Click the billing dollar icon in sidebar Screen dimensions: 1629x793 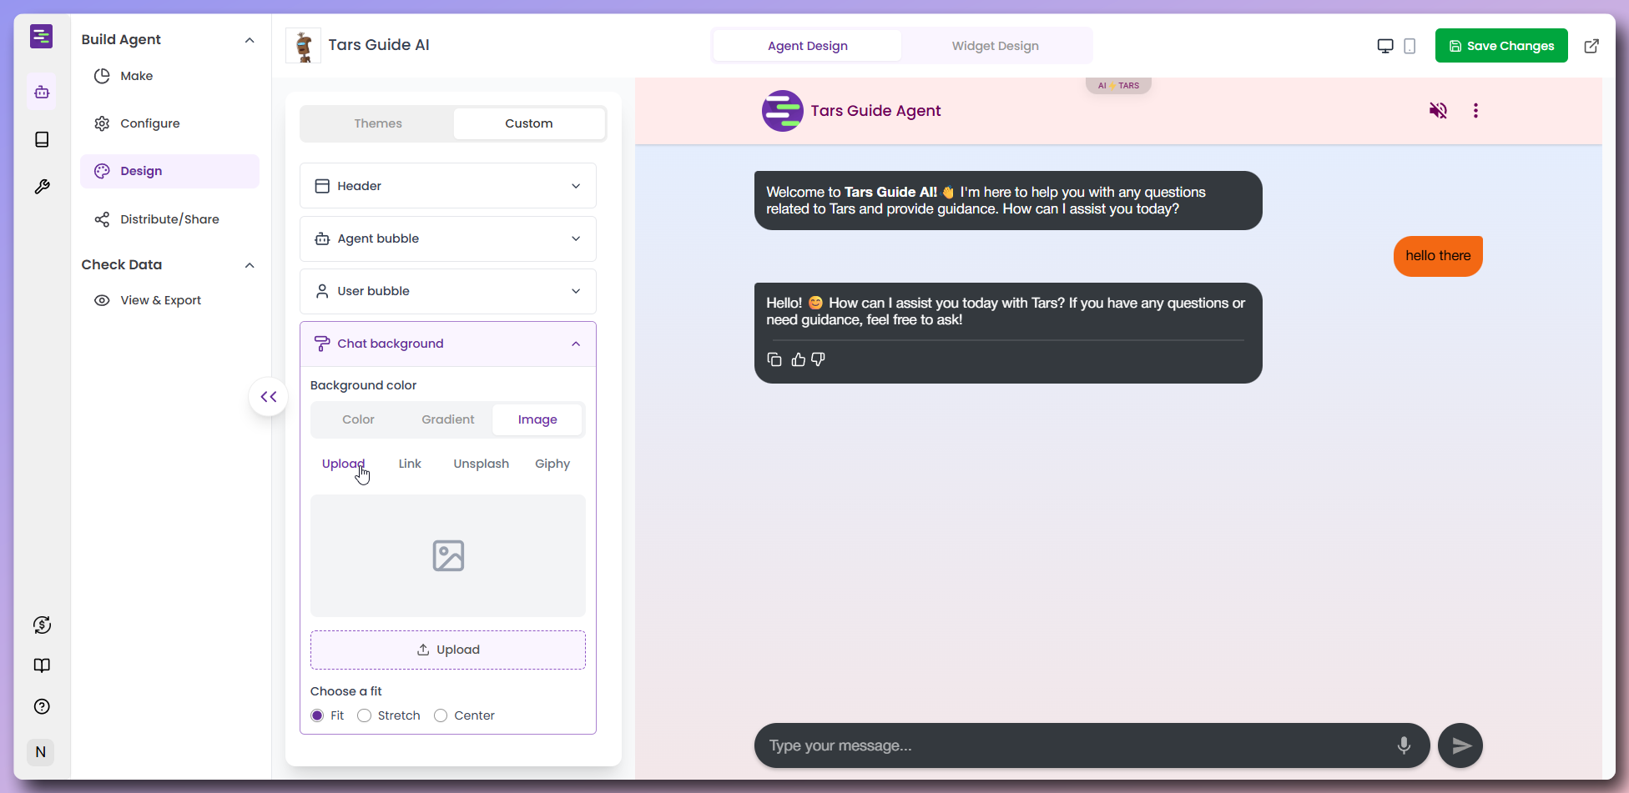(41, 624)
